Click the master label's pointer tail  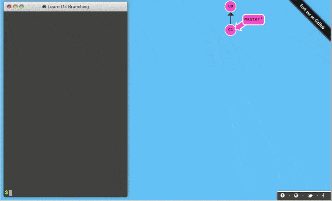(239, 27)
